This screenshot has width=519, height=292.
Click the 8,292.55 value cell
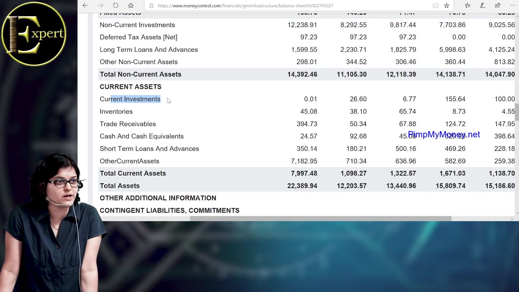pyautogui.click(x=354, y=25)
